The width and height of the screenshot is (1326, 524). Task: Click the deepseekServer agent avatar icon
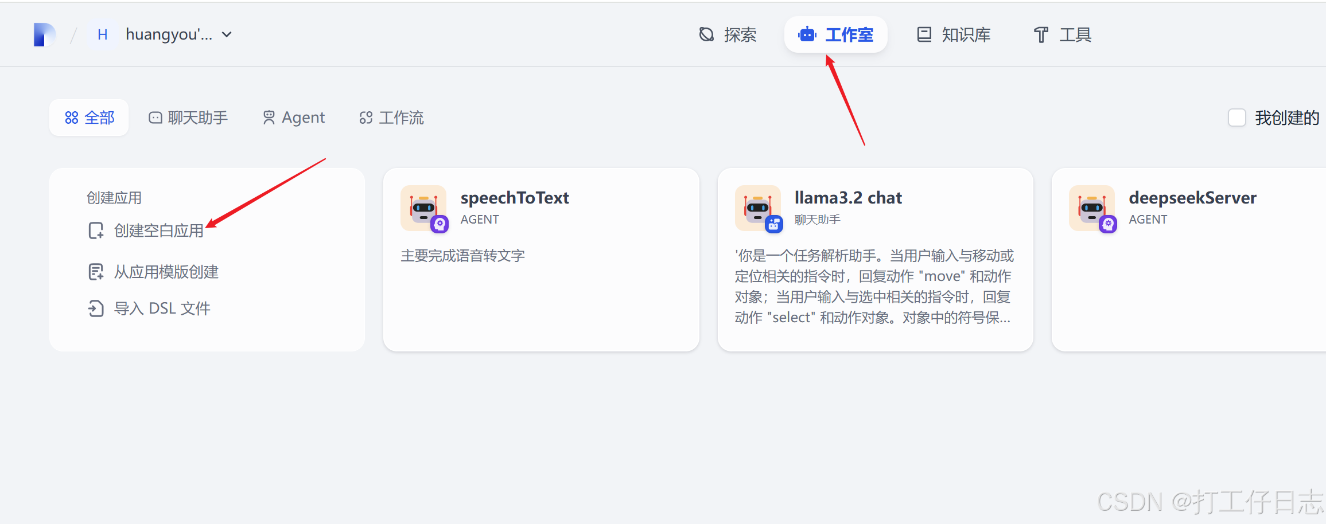(x=1092, y=209)
